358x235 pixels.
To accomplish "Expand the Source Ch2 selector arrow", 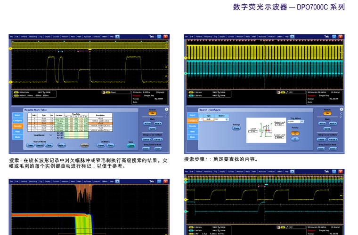I will pos(227,119).
